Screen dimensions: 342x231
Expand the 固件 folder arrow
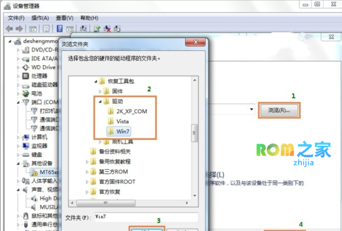100,91
